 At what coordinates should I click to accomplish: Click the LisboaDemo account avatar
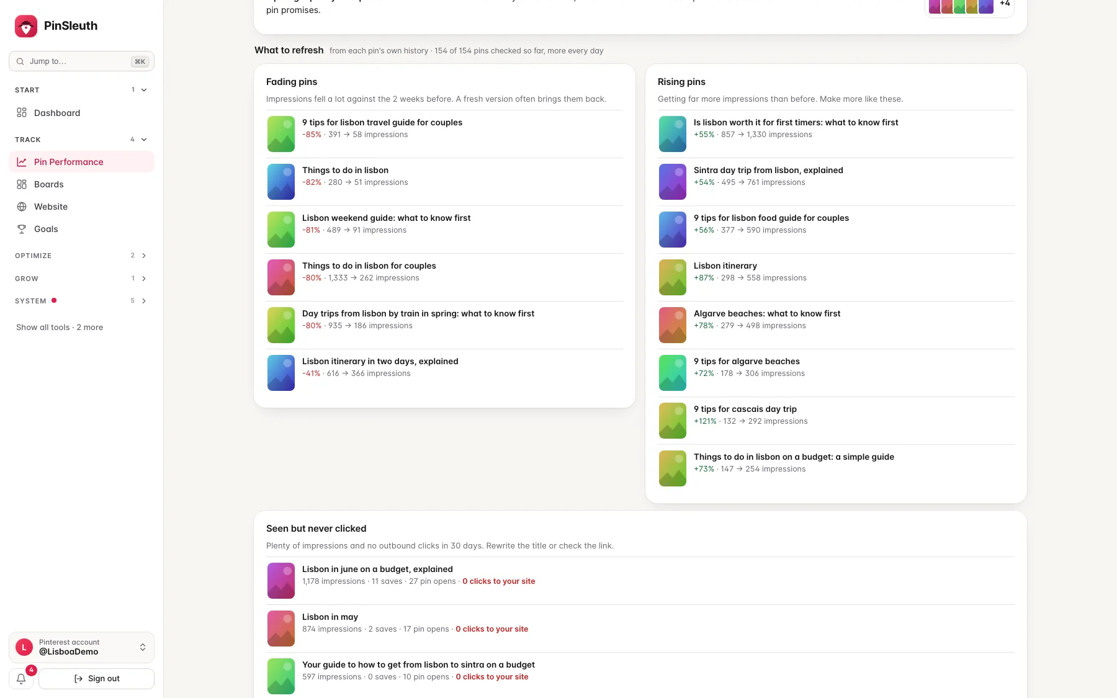pos(24,647)
